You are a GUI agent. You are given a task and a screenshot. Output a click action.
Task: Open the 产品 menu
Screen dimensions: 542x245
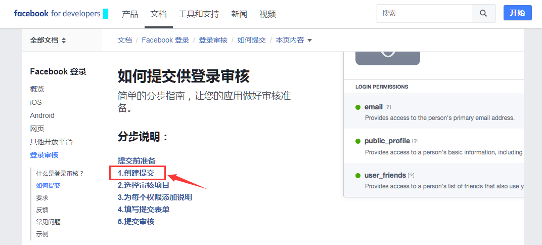[x=130, y=14]
